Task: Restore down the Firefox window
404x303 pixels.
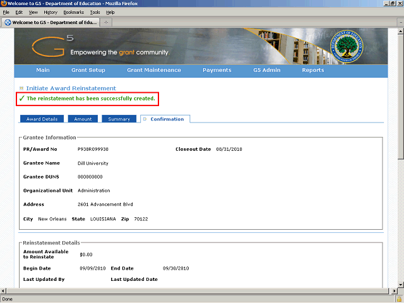Action: point(393,3)
